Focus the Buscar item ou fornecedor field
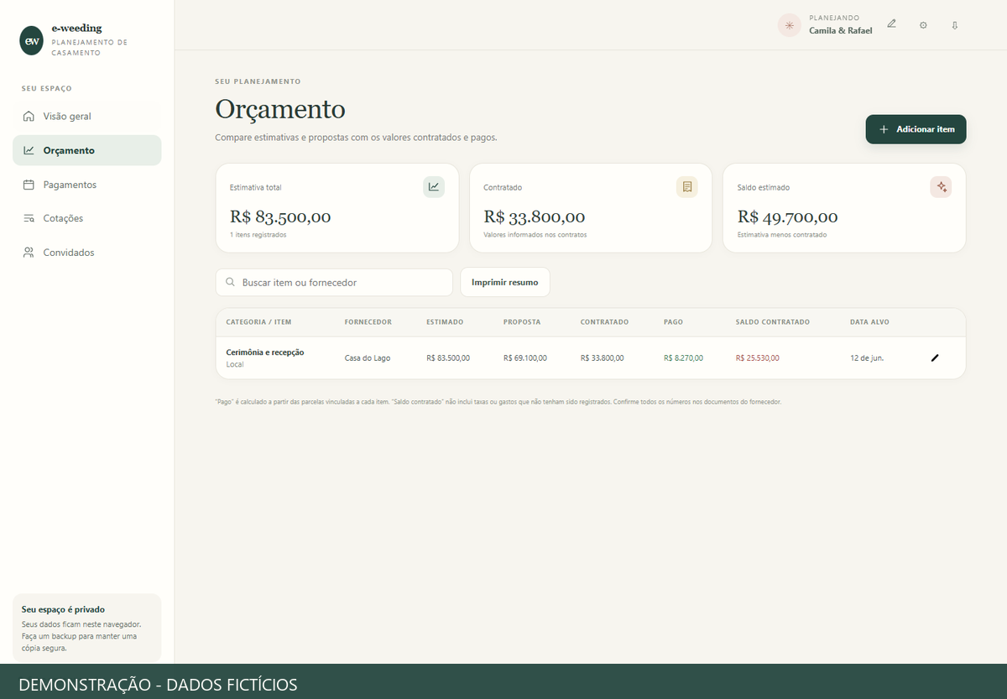Screen dimensions: 1007x699 pyautogui.click(x=334, y=283)
